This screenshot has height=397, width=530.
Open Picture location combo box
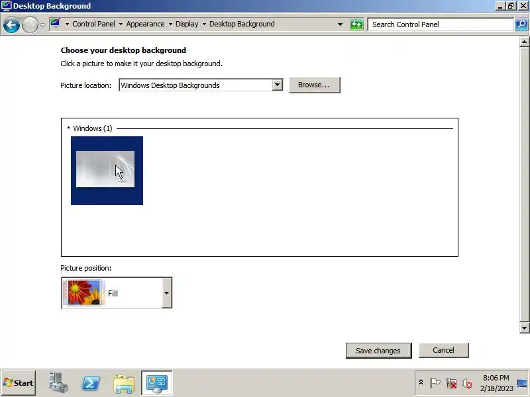click(201, 85)
